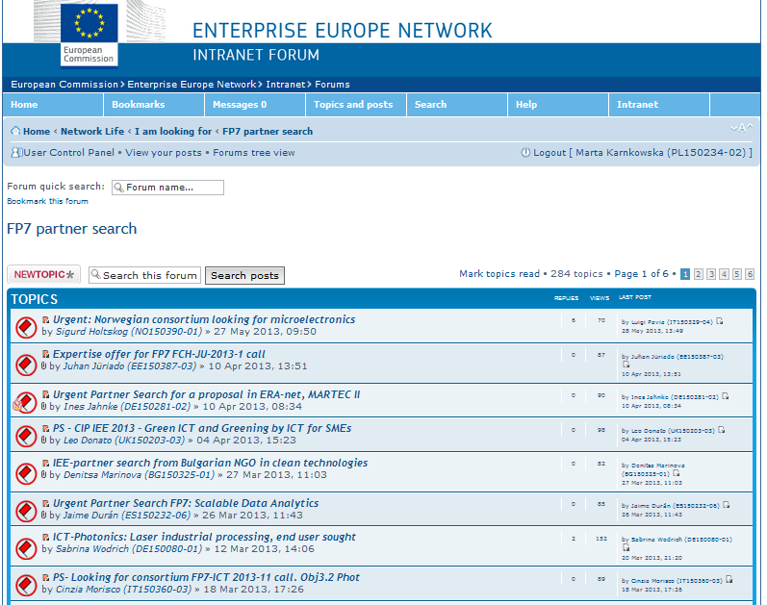Open topic PS - CIP IEE 2013 Green ICT
Image resolution: width=767 pixels, height=605 pixels.
click(202, 428)
